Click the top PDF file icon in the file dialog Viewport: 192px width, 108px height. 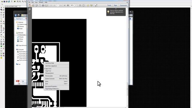click(x=18, y=82)
